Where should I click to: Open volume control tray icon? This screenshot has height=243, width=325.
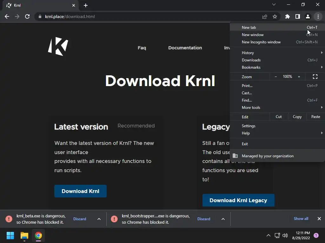click(x=285, y=235)
